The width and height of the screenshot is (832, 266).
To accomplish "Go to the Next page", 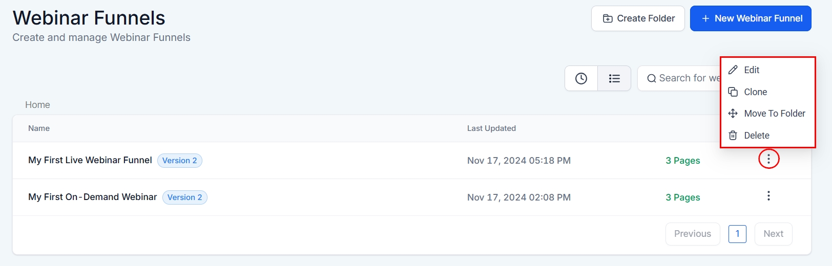I will pos(773,234).
